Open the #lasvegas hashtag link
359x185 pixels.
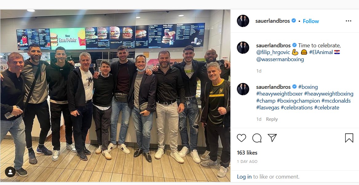[268, 108]
